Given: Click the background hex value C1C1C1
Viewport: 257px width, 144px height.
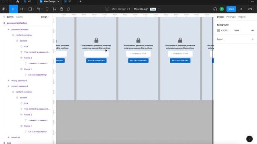Looking at the screenshot, I should click(x=224, y=30).
